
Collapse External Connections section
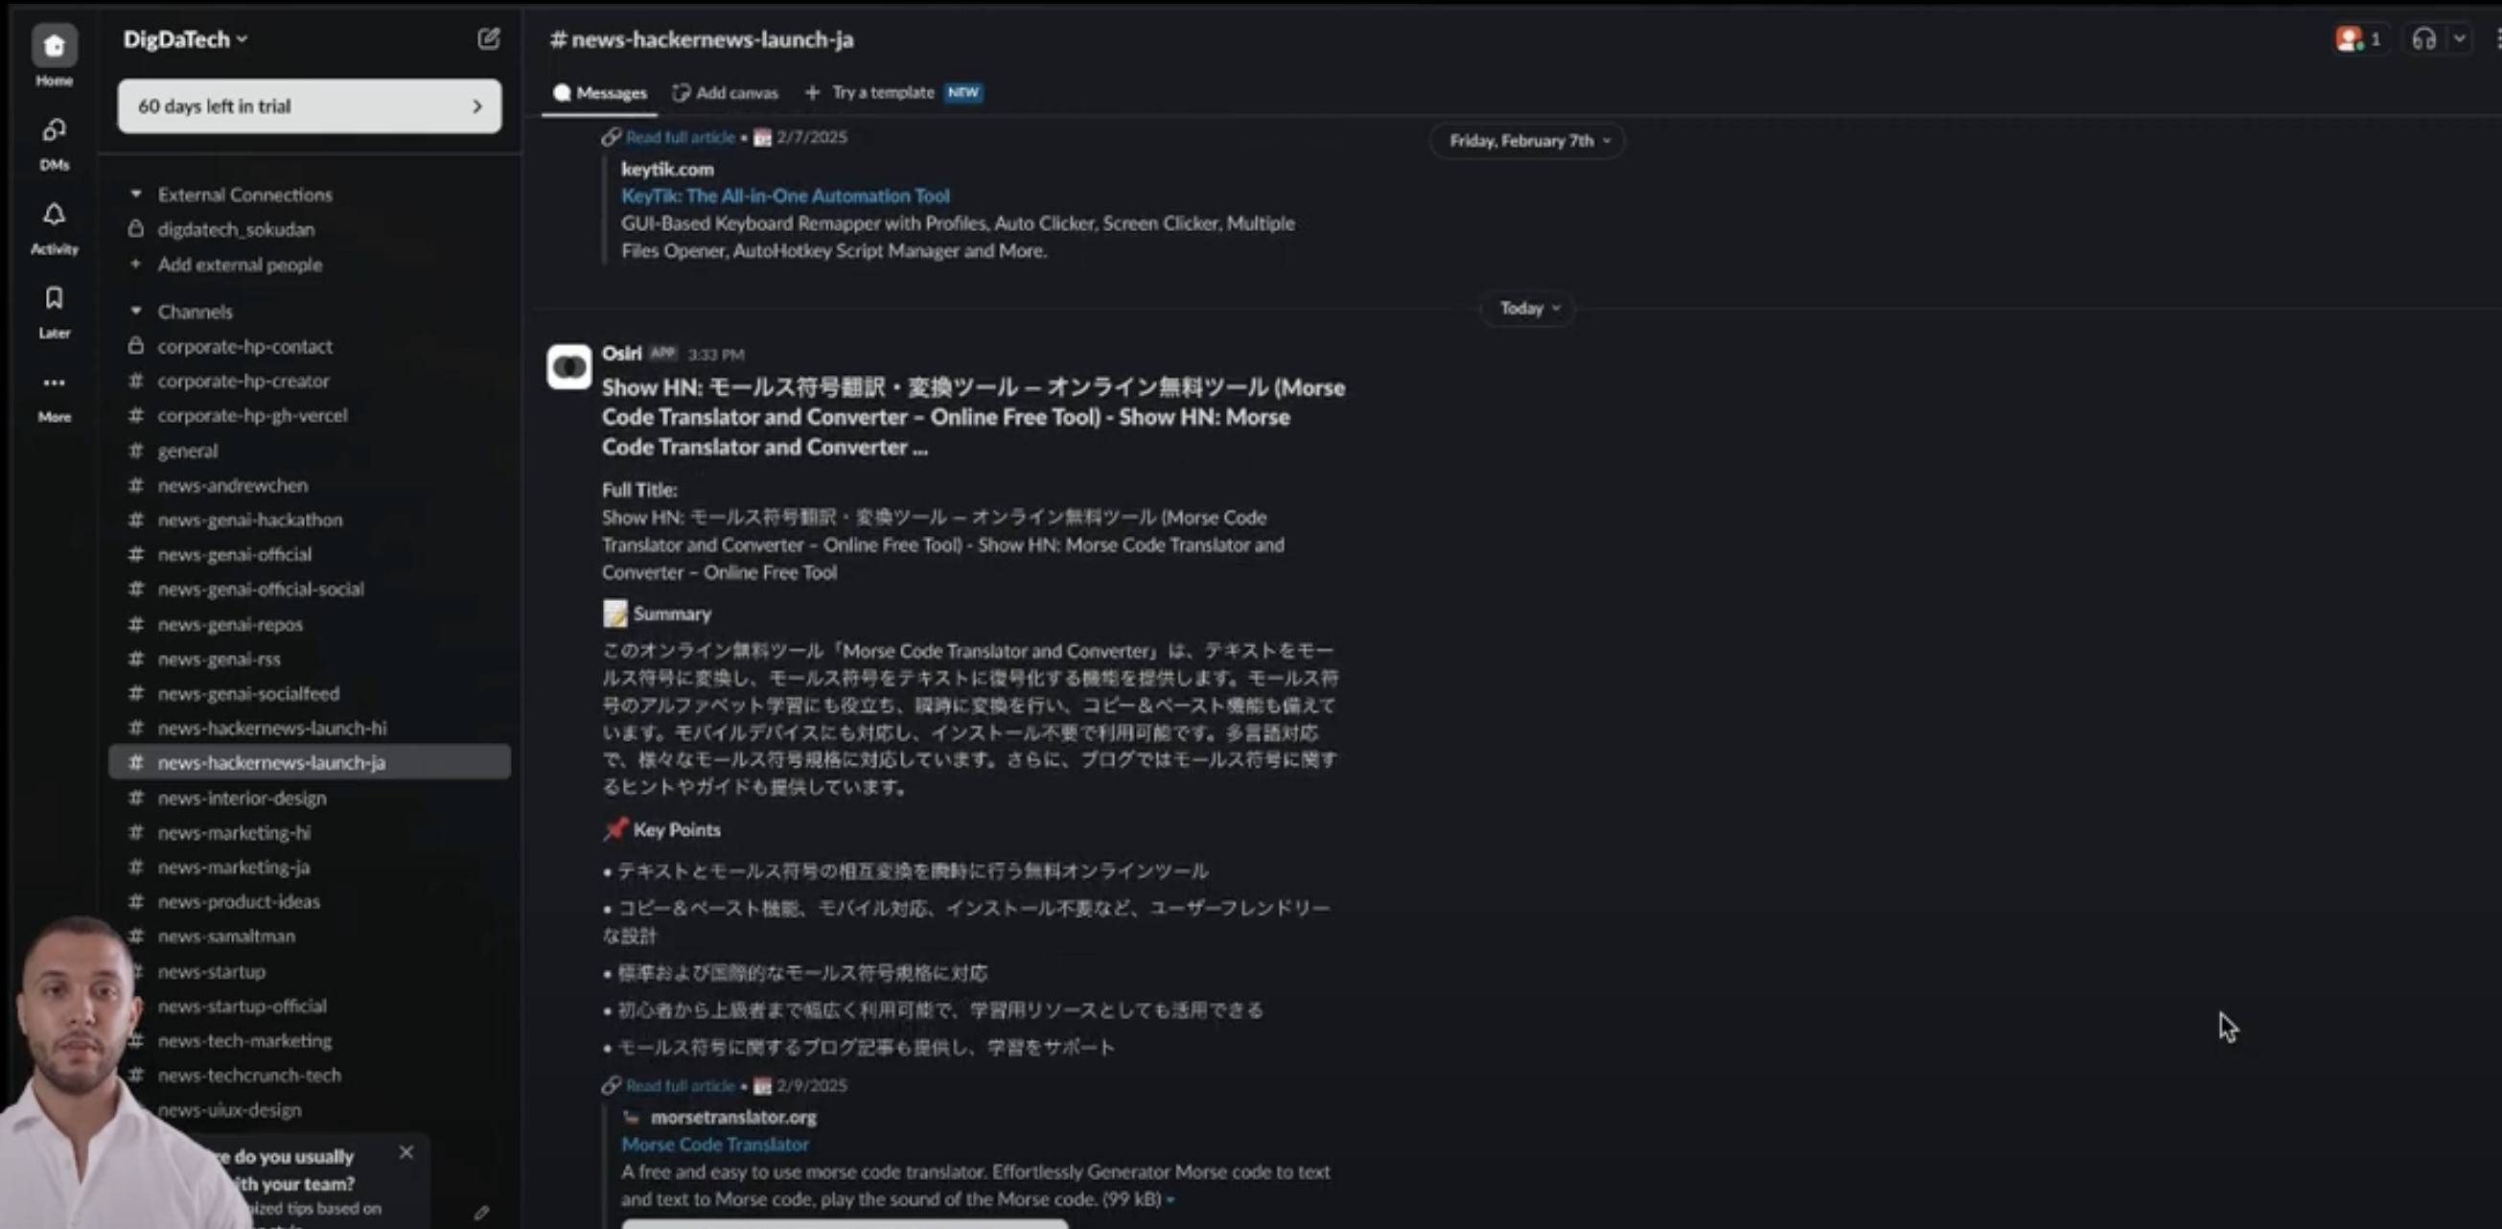point(136,195)
